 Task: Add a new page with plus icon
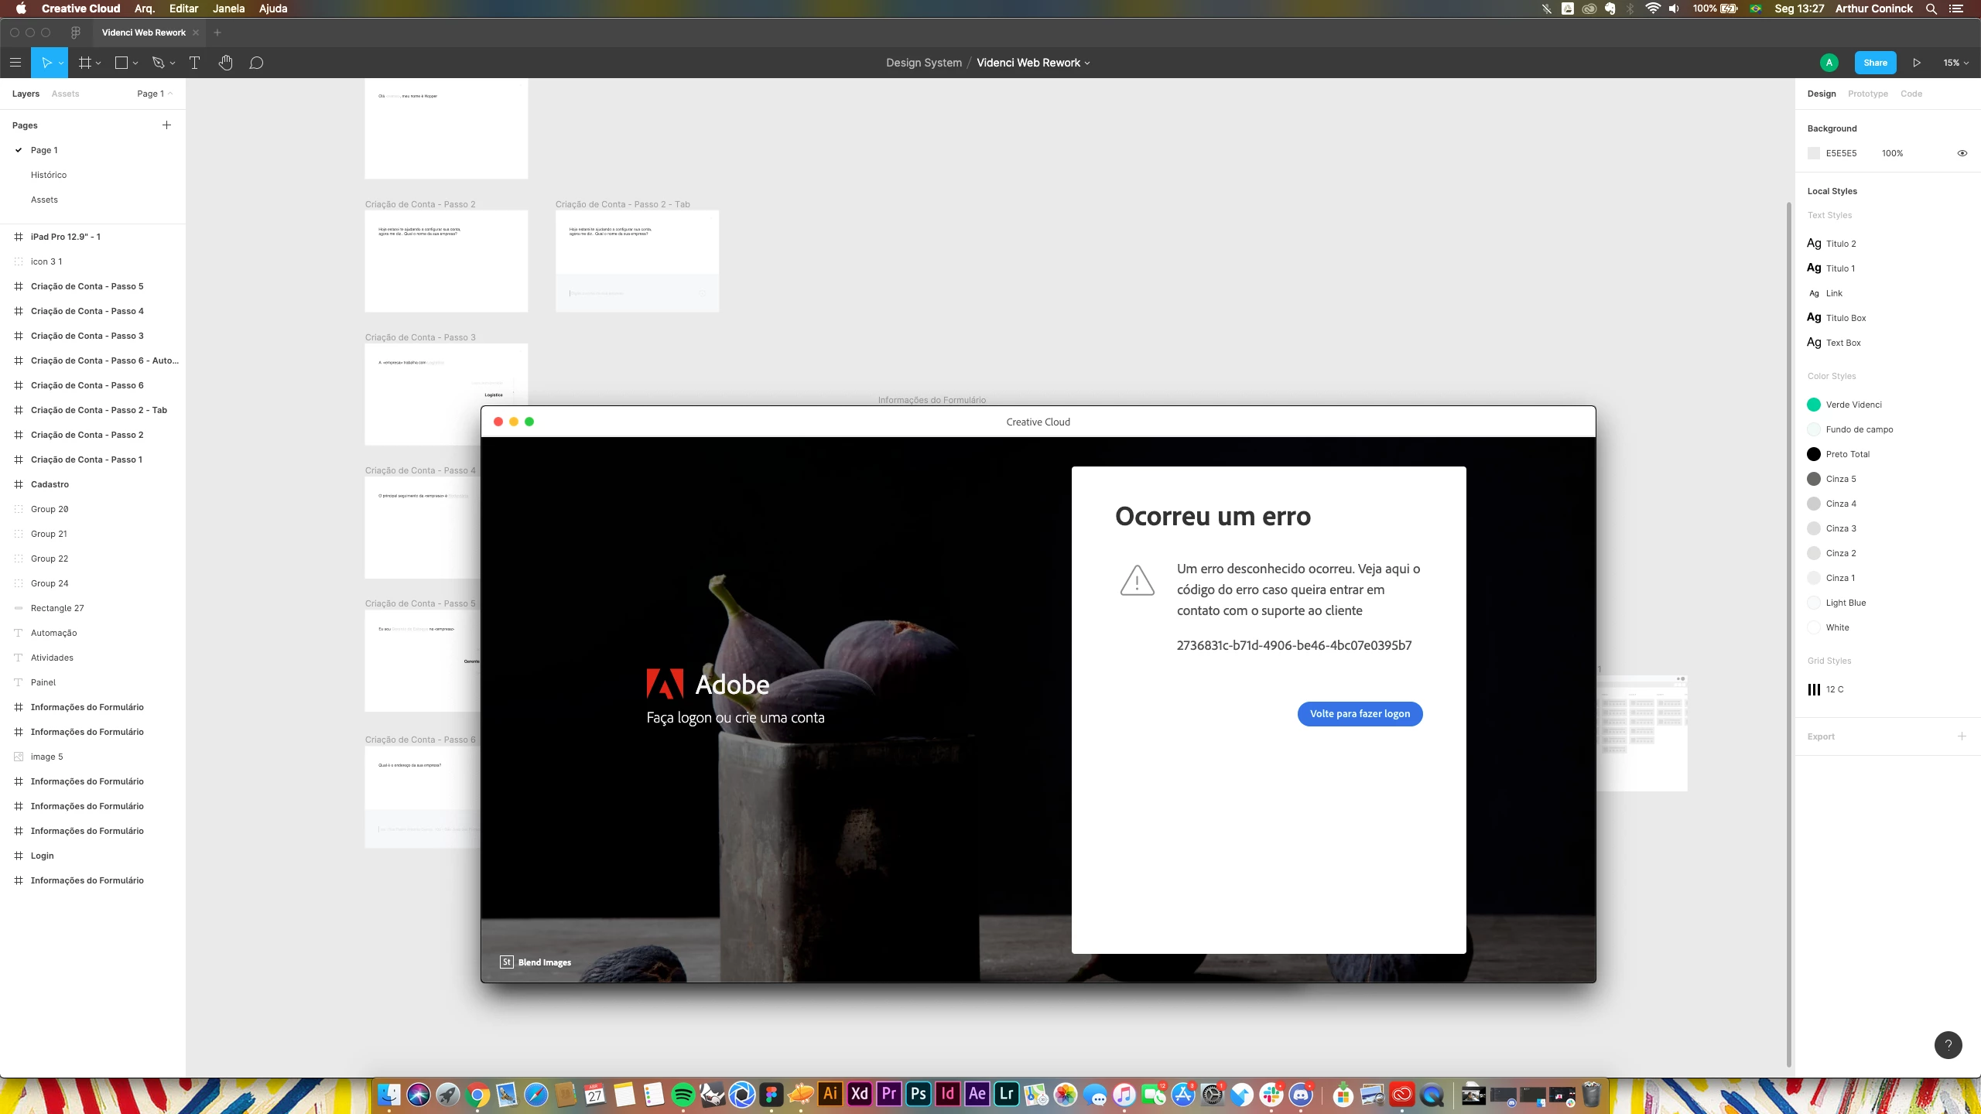tap(166, 125)
